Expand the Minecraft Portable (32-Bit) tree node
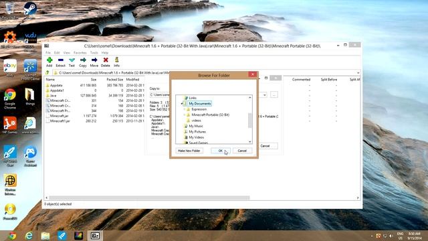Screen dimensions: 428x241 point(185,114)
